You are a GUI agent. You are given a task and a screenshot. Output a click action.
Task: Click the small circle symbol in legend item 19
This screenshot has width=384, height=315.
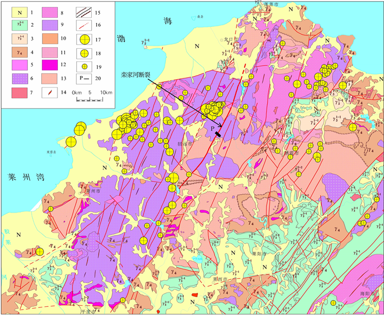point(84,67)
